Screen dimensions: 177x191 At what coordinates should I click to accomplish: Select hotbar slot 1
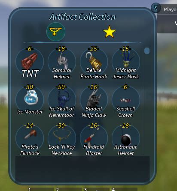pos(41,189)
